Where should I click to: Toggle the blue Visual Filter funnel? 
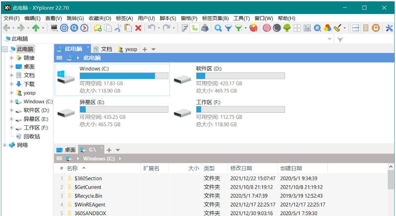[228, 28]
